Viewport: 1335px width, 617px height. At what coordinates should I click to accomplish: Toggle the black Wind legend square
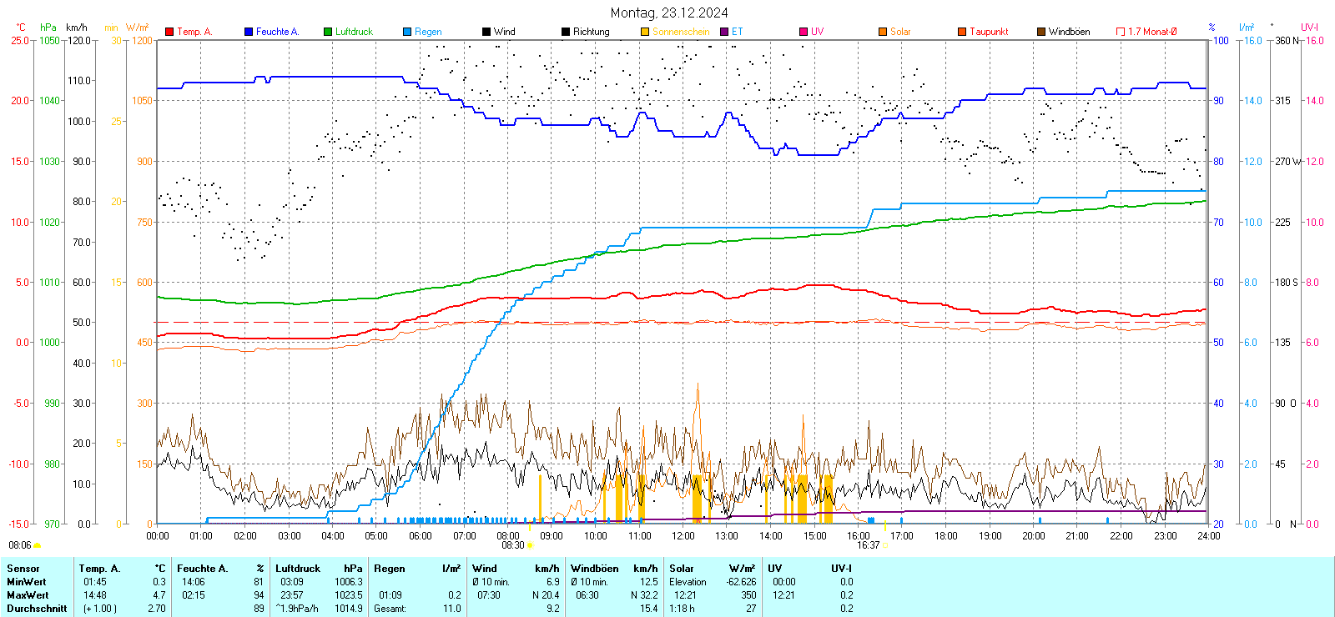click(x=486, y=32)
